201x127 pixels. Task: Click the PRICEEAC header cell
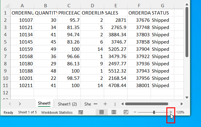[69, 13]
